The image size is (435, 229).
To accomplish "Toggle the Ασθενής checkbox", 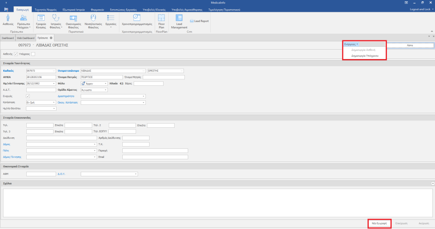I will 16,54.
